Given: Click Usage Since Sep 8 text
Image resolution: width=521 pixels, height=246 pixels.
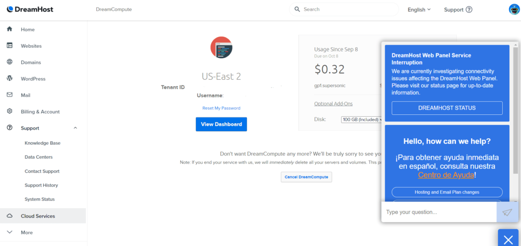Looking at the screenshot, I should pos(336,49).
